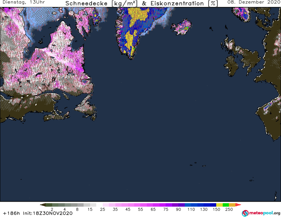The width and height of the screenshot is (281, 217).
Task: Select the yellow legend color swatch
Action: point(219,205)
